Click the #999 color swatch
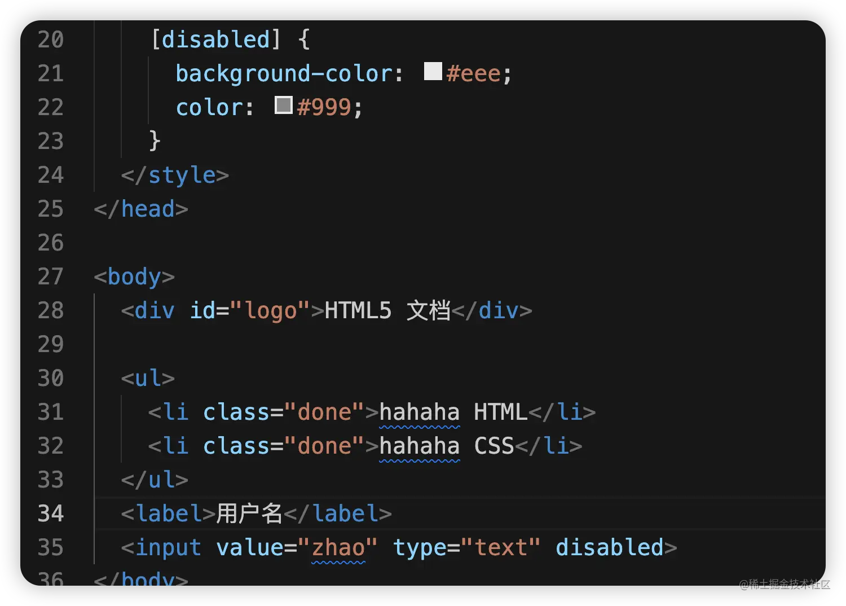Viewport: 846px width, 606px height. tap(284, 105)
